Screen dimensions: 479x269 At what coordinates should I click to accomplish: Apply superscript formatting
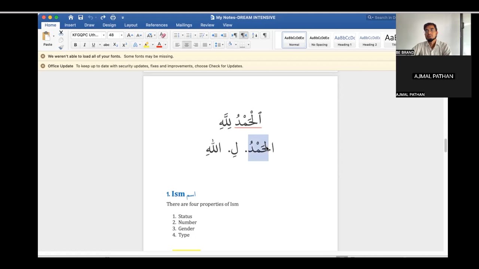click(125, 45)
